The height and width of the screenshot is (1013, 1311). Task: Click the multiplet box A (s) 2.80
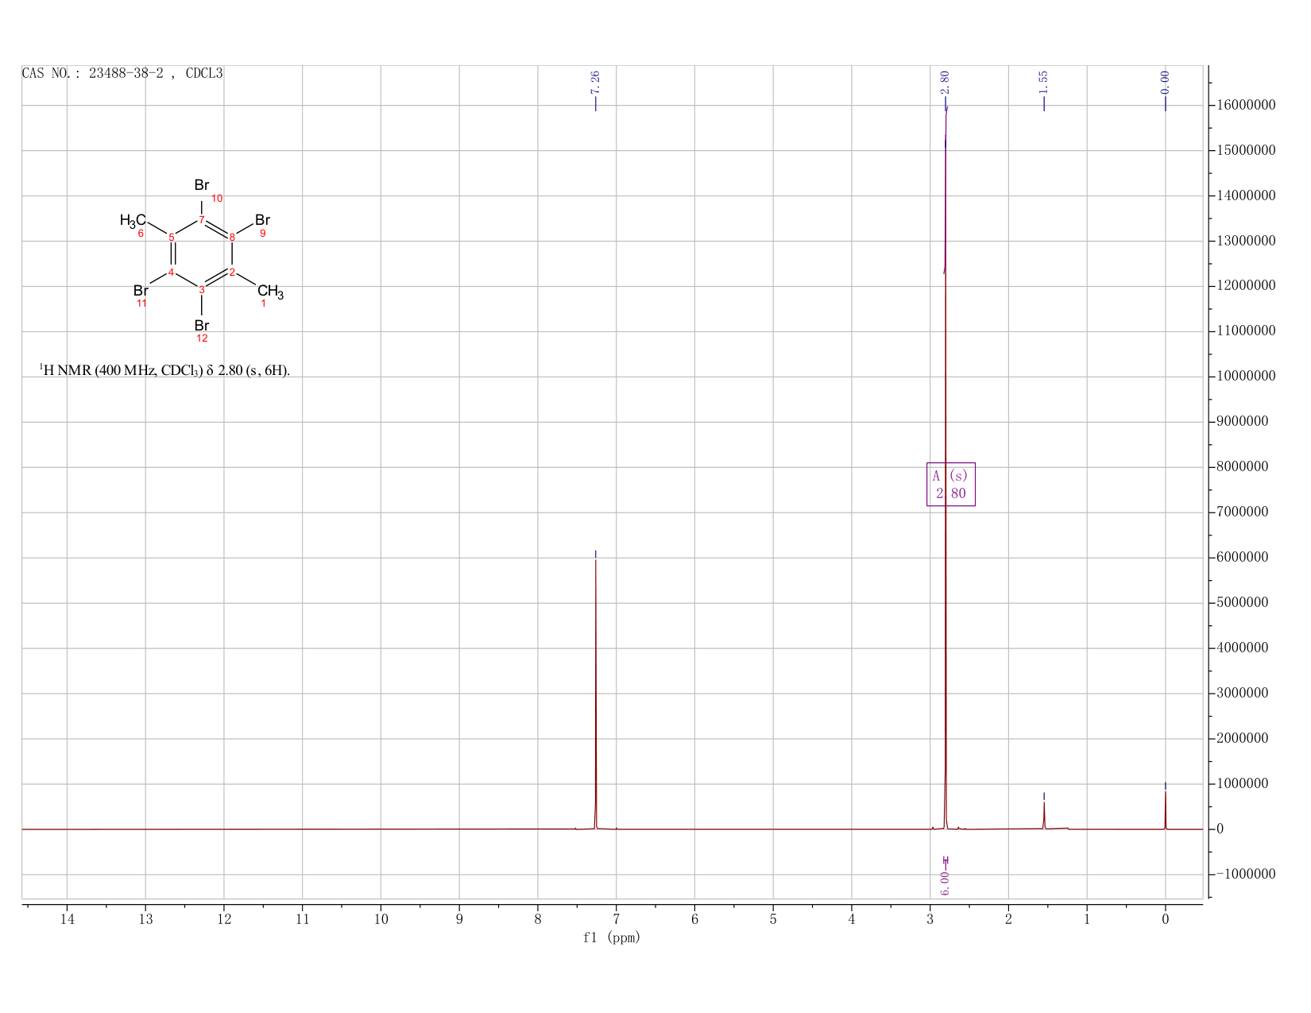950,484
